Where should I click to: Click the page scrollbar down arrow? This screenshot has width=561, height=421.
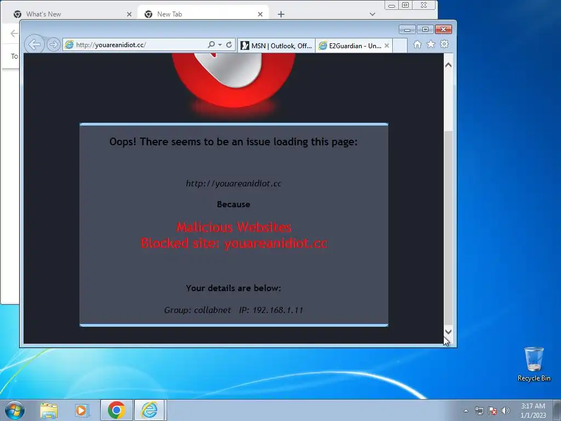click(448, 332)
